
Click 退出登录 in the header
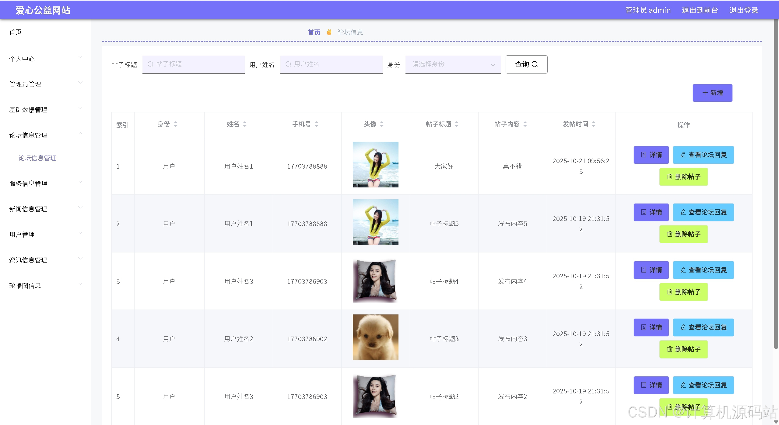[x=743, y=10]
